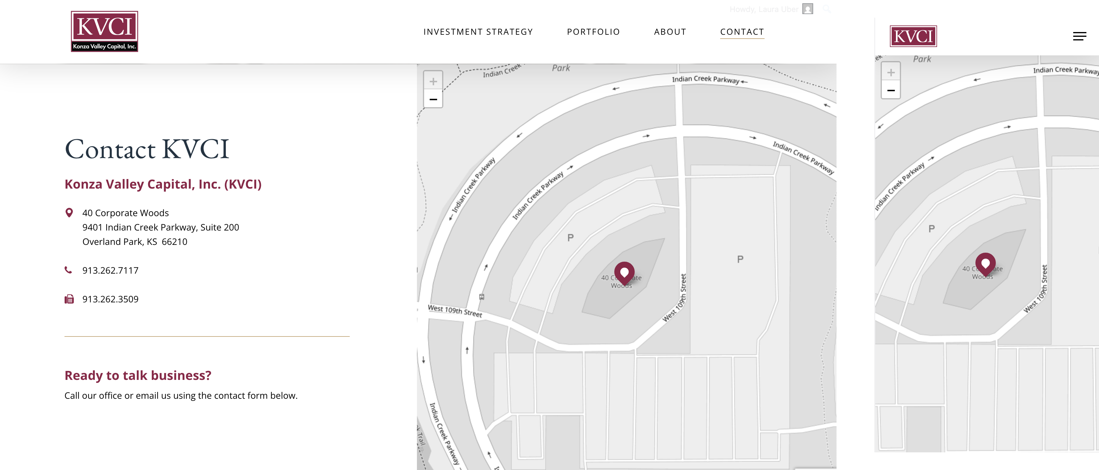The image size is (1099, 470).
Task: Click the phone icon beside 913.262.7117
Action: [x=68, y=270]
